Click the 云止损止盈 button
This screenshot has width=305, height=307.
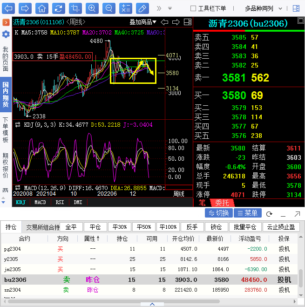(281, 227)
